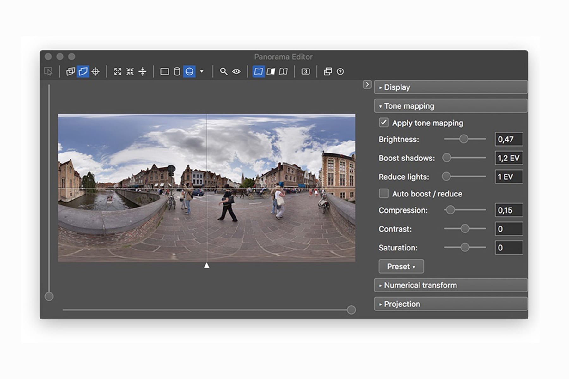Click the level horizon straighten icon
The height and width of the screenshot is (379, 569).
tap(143, 72)
